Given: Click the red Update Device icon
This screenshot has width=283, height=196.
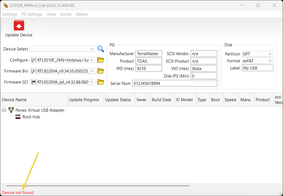Looking at the screenshot, I should pyautogui.click(x=19, y=25).
